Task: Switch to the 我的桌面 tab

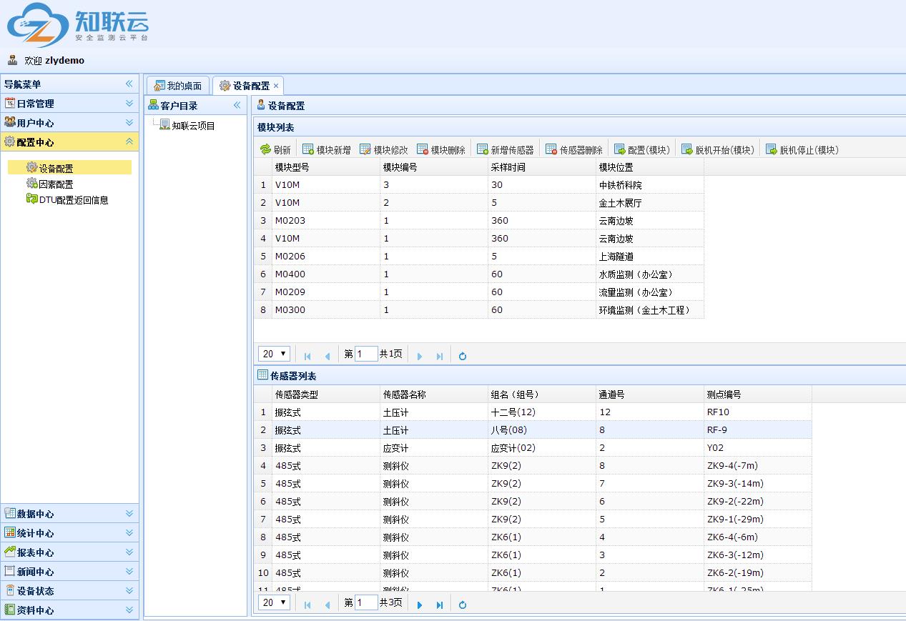Action: point(178,86)
